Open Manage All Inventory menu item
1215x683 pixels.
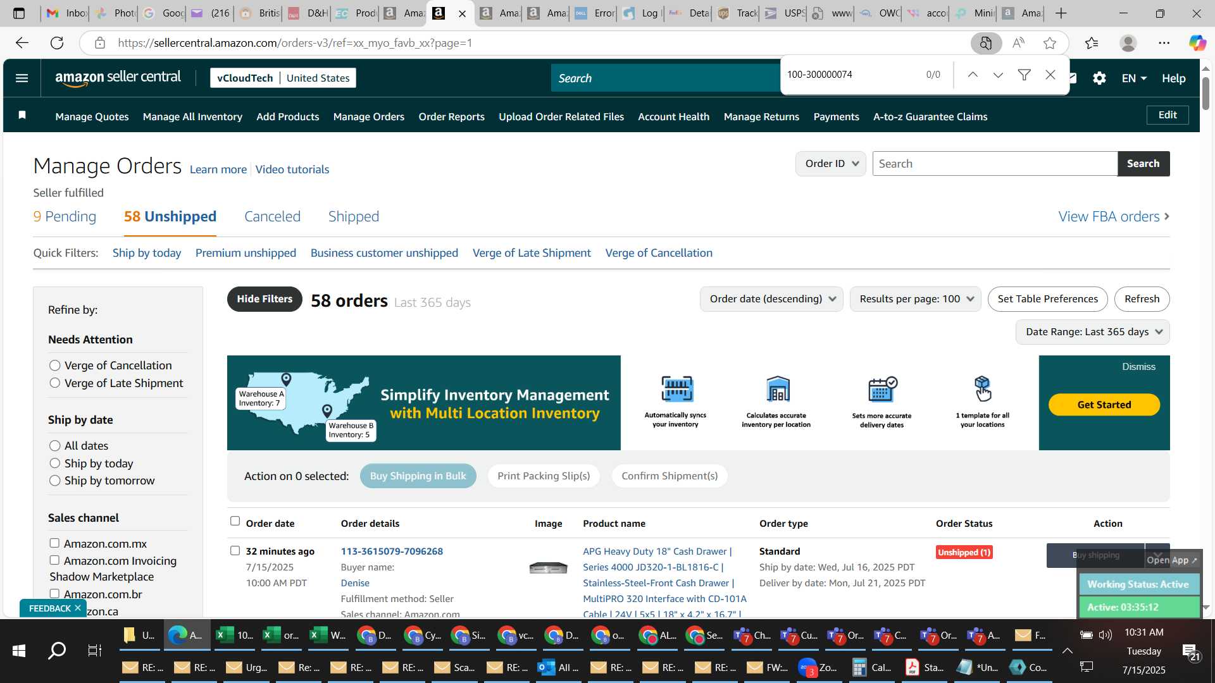[192, 116]
